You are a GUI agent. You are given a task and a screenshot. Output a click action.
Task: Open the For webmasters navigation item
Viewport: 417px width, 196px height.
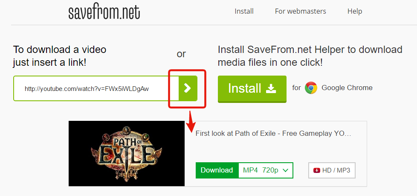coord(300,11)
